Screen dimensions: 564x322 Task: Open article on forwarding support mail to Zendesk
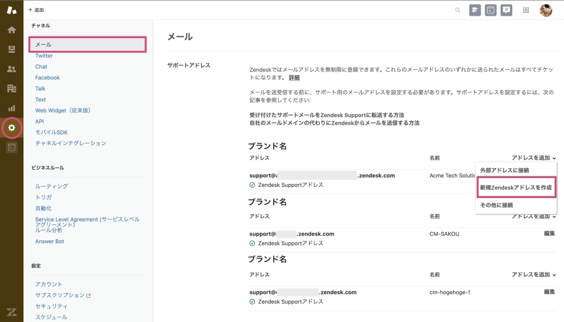[327, 115]
